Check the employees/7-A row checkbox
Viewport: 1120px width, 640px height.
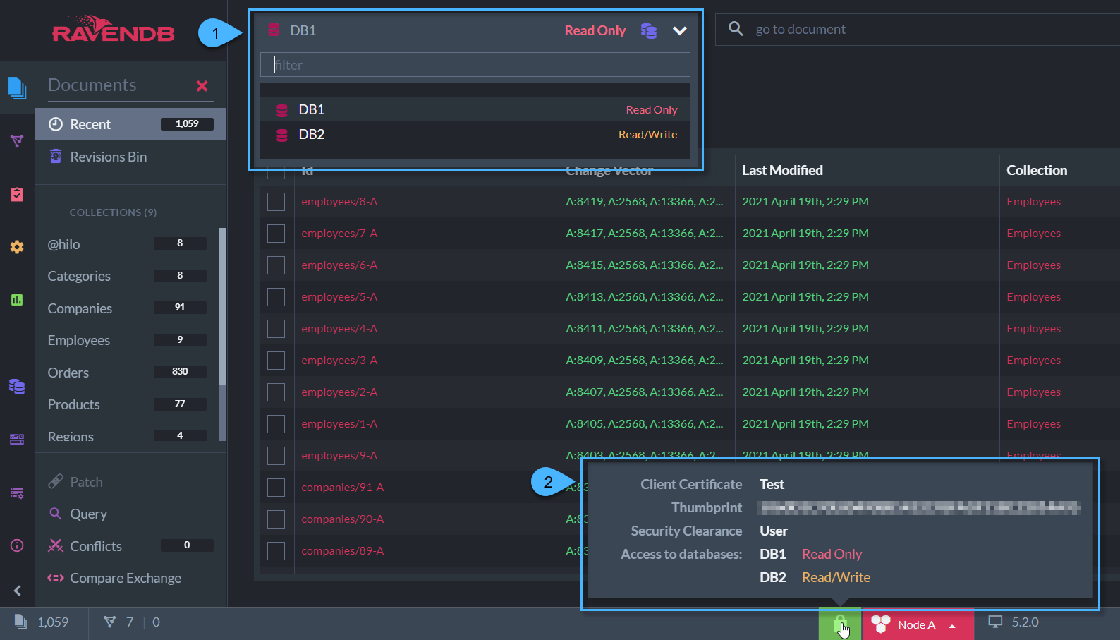pyautogui.click(x=276, y=234)
